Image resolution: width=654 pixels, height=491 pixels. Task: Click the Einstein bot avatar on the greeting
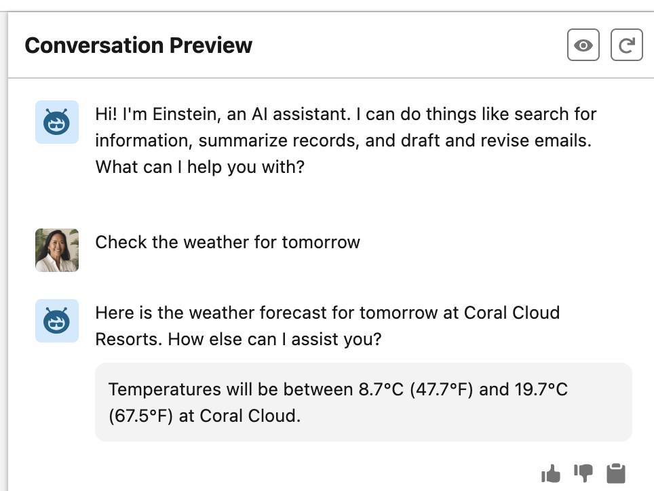point(56,123)
